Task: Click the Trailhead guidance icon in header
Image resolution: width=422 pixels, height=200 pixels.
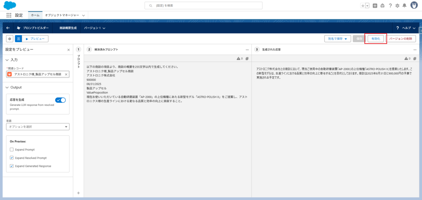Action: [382, 6]
